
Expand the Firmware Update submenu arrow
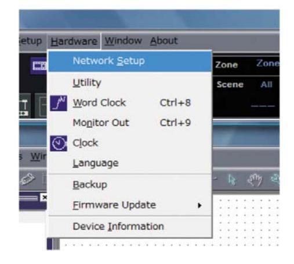[199, 205]
